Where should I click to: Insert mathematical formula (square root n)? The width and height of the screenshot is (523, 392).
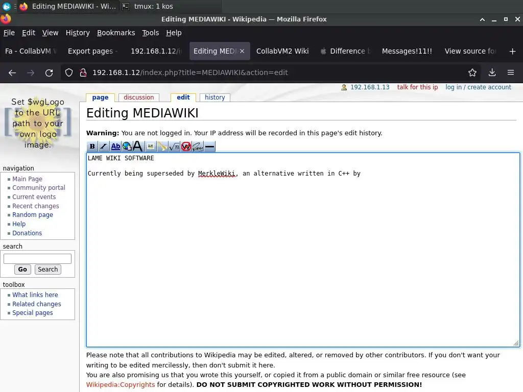pos(174,146)
